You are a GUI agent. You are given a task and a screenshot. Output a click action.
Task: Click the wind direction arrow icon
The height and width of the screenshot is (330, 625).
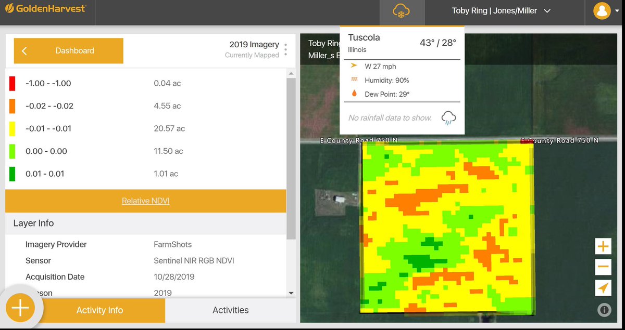[x=354, y=66]
